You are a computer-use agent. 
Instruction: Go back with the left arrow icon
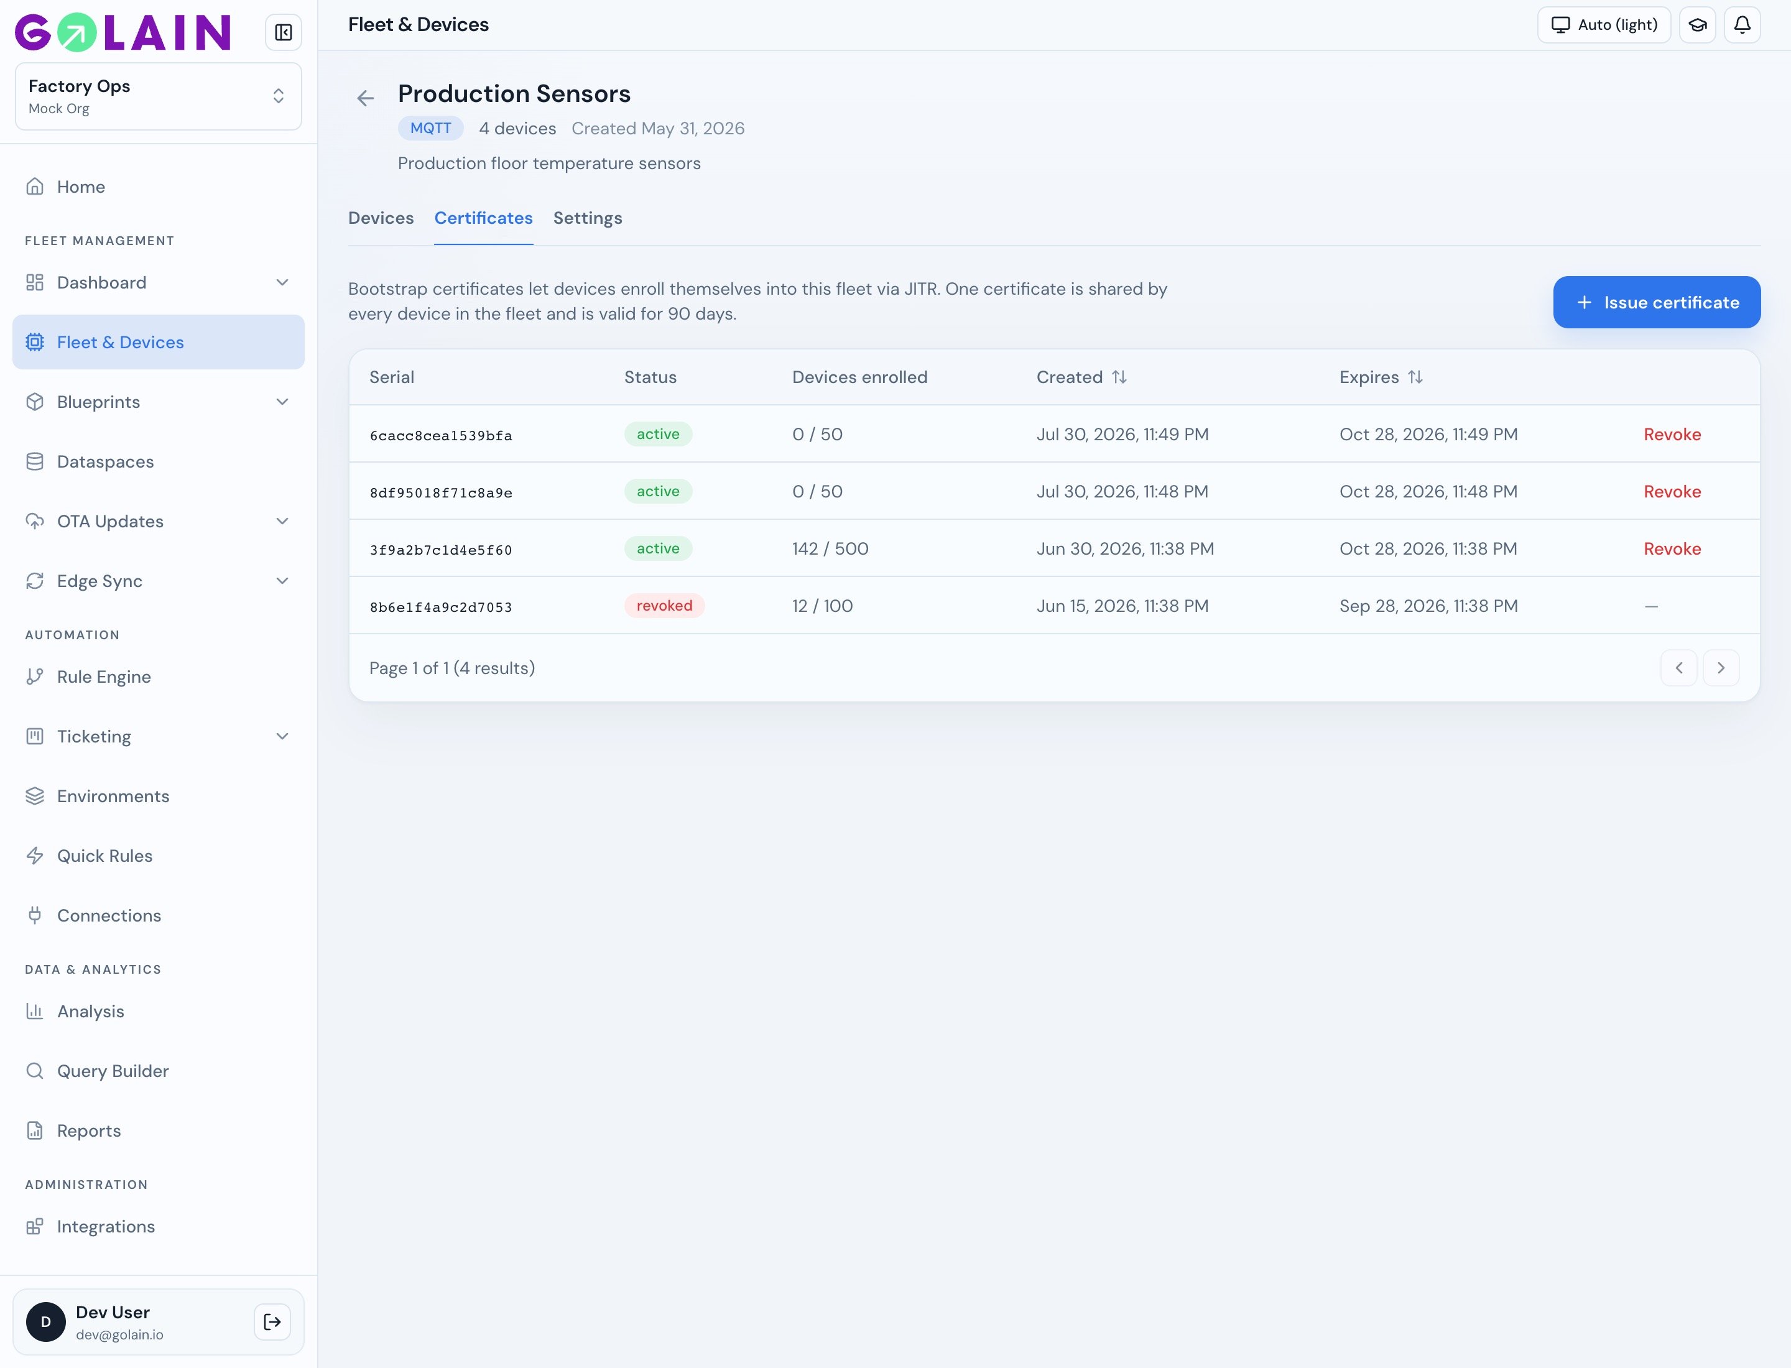[x=366, y=98]
